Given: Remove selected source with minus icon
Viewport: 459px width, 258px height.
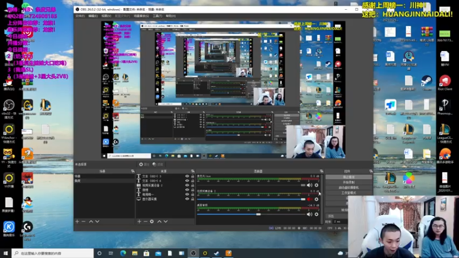Looking at the screenshot, I should [x=145, y=221].
